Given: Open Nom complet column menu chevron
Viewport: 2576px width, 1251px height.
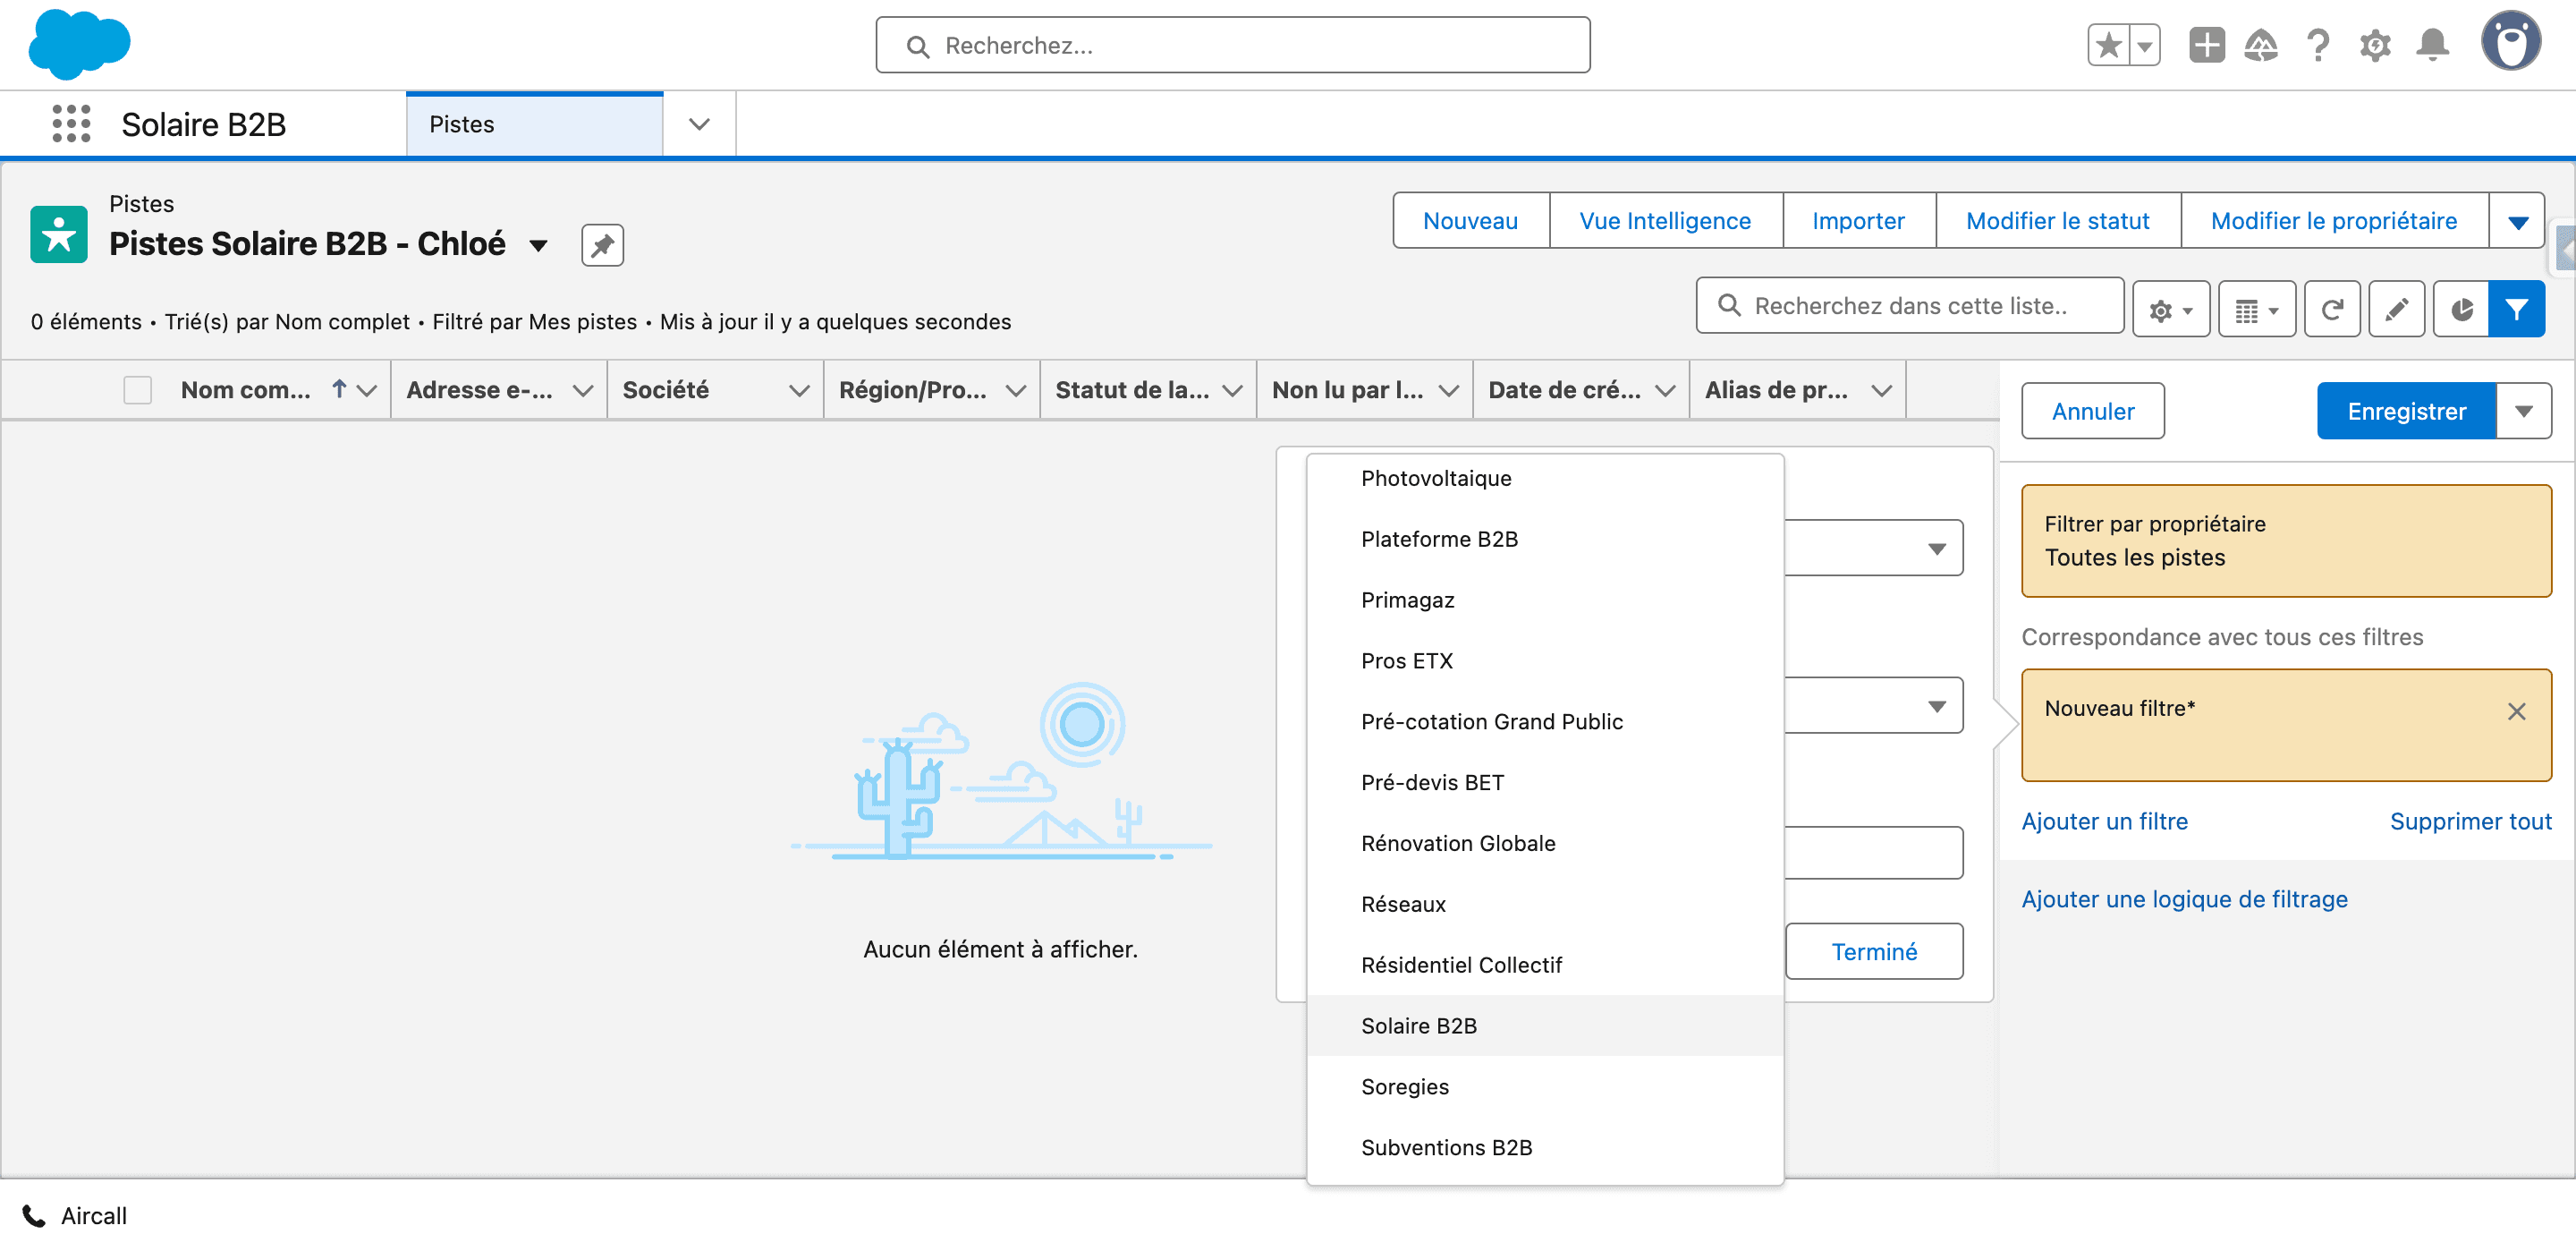Looking at the screenshot, I should (x=367, y=390).
